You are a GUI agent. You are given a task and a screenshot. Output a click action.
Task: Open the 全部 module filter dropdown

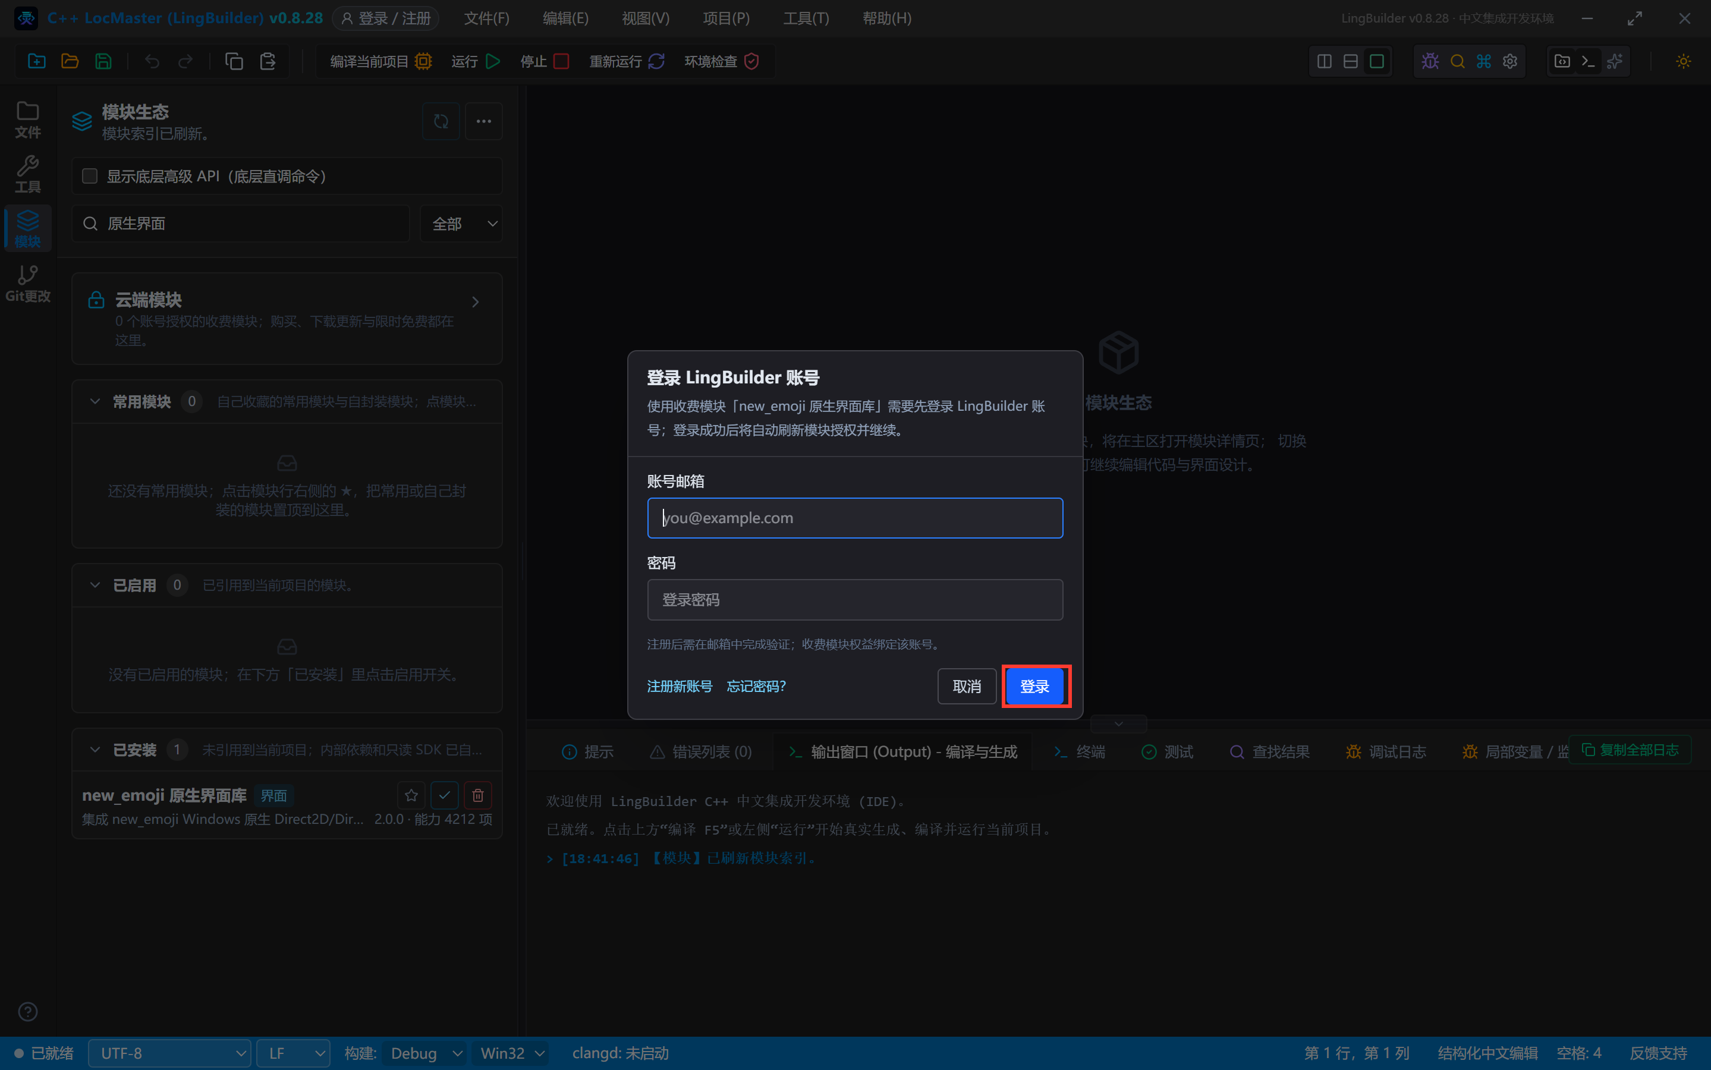(x=461, y=224)
